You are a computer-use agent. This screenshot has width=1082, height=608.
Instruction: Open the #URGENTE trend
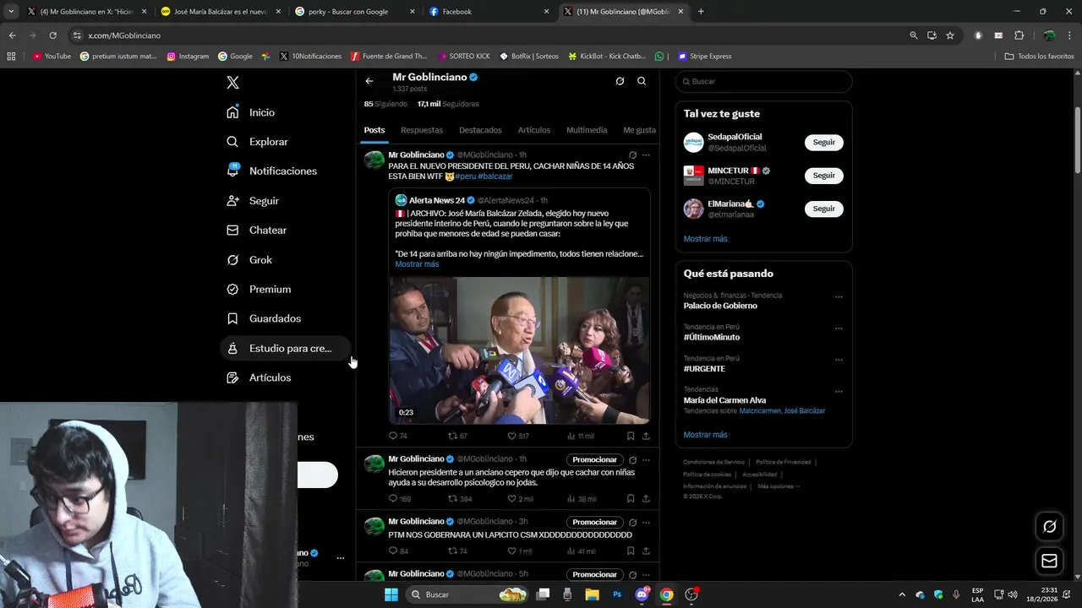click(704, 369)
